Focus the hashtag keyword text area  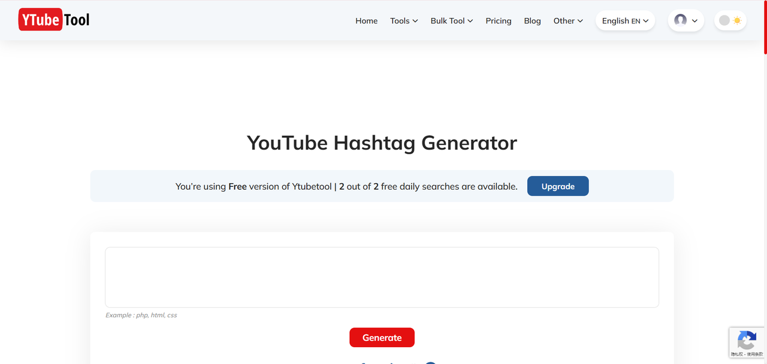[382, 277]
